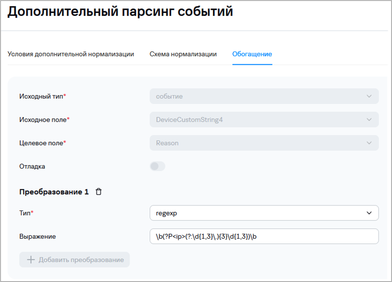Image resolution: width=392 pixels, height=282 pixels.
Task: Click the Дополнительный парсинг событий page title
Action: (120, 11)
